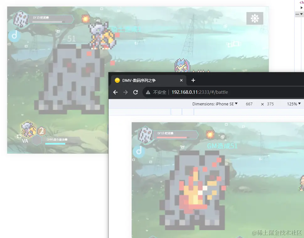Click the empty gray hexagon skill slot
This screenshot has height=238, width=304.
point(37,140)
